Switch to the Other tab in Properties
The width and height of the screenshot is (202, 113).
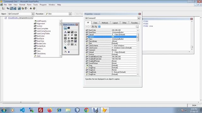(124, 23)
